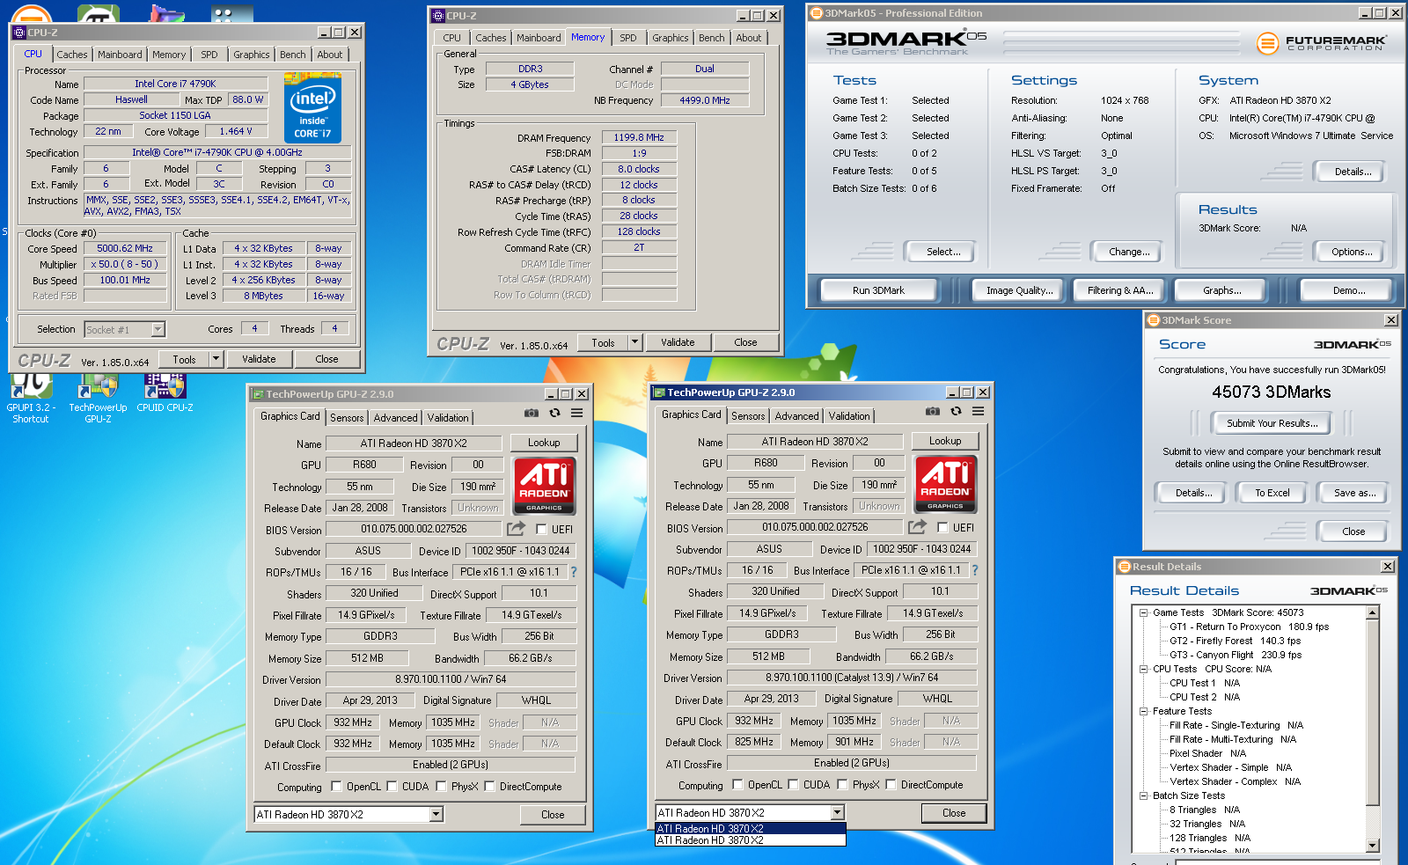Screen dimensions: 1408x865
Task: Open GPU selector dropdown in left GPU-Z window
Action: click(x=436, y=815)
